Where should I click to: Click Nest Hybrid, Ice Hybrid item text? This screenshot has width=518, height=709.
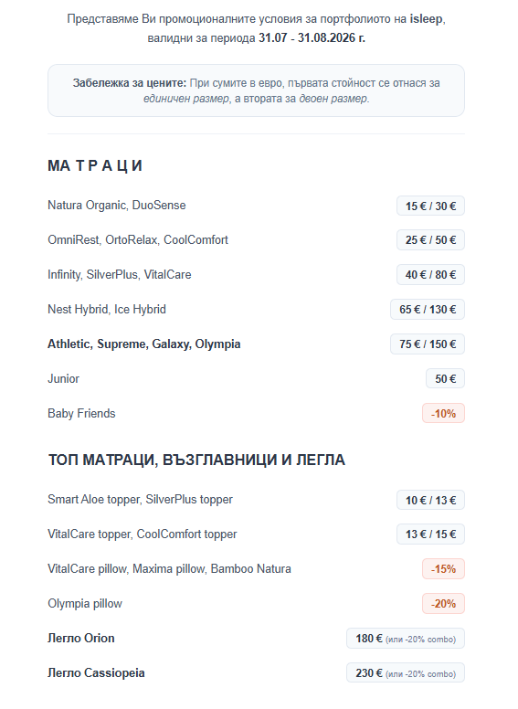coord(107,310)
